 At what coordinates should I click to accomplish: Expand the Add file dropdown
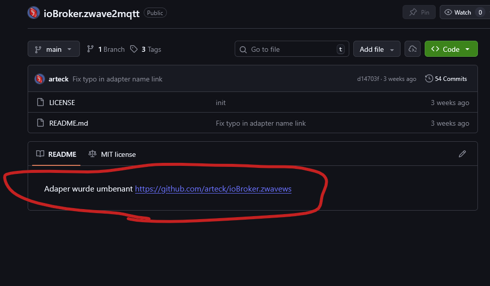377,49
